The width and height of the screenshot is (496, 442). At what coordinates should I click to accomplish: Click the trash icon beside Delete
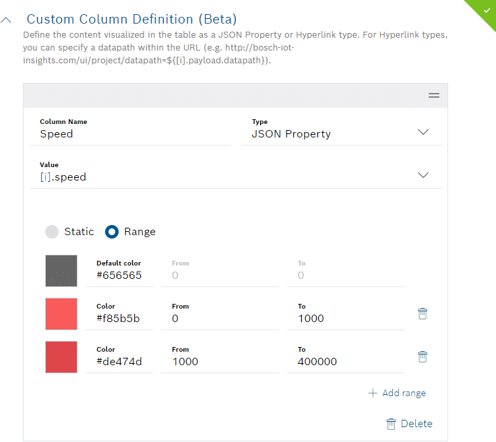(391, 424)
